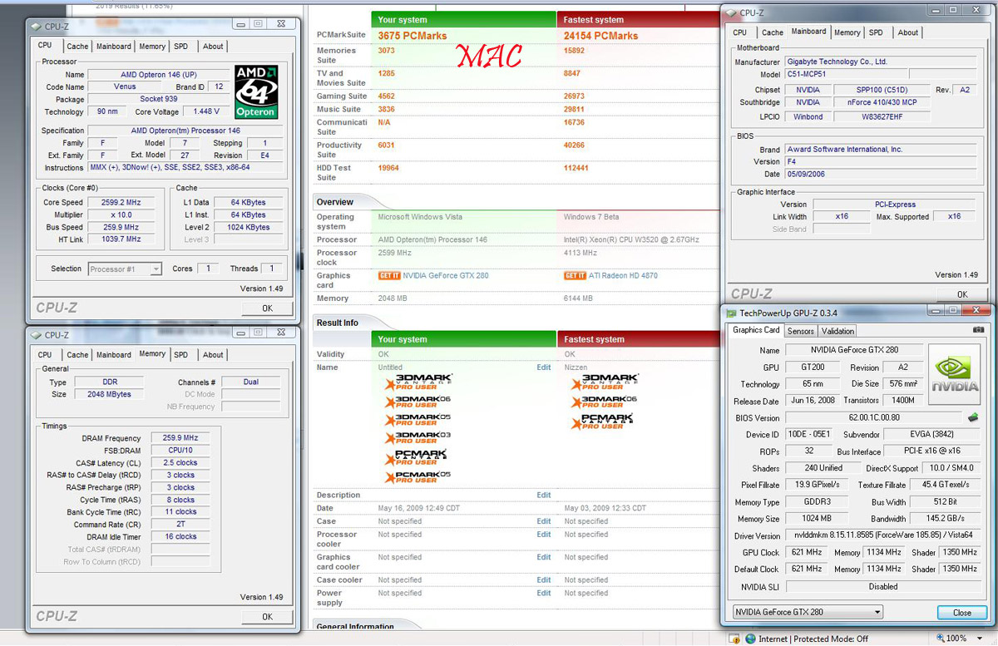
Task: Click Fastest system's 3DMark06 badge
Action: 604,402
